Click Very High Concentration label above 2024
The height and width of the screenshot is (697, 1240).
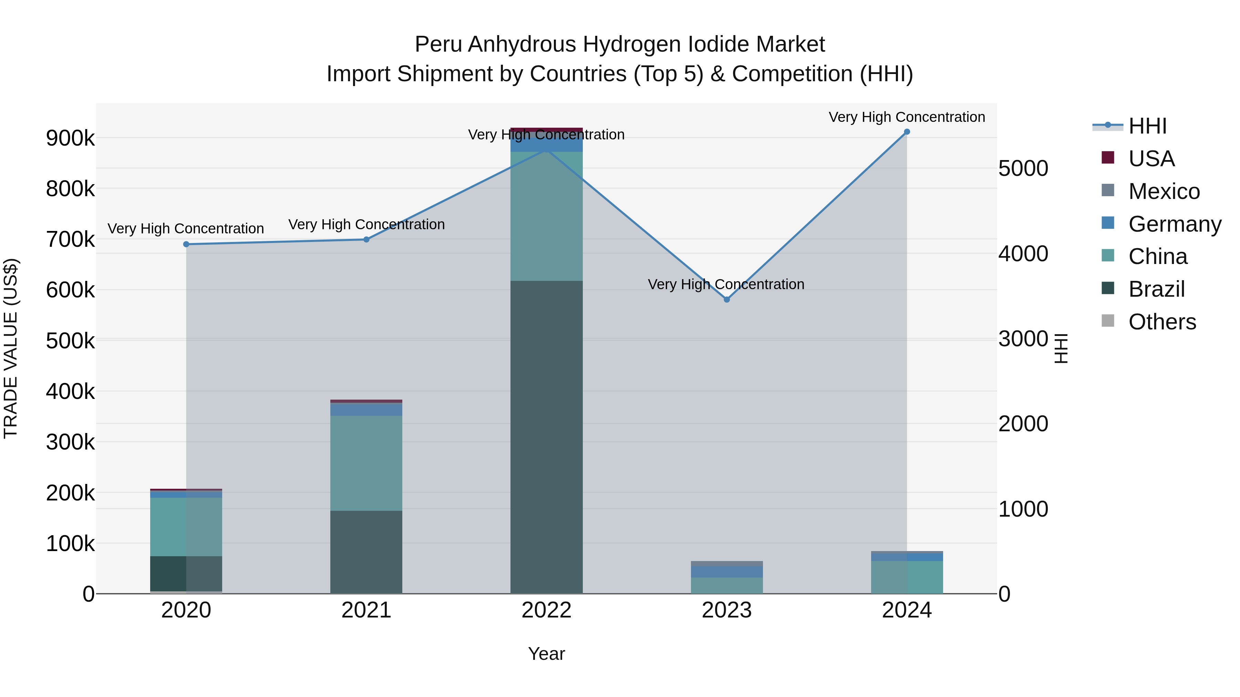tap(907, 117)
